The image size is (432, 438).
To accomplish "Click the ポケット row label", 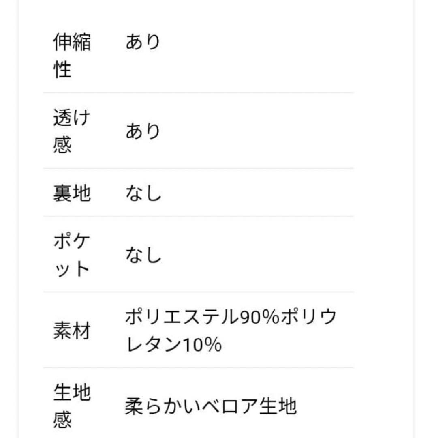I will pyautogui.click(x=72, y=255).
